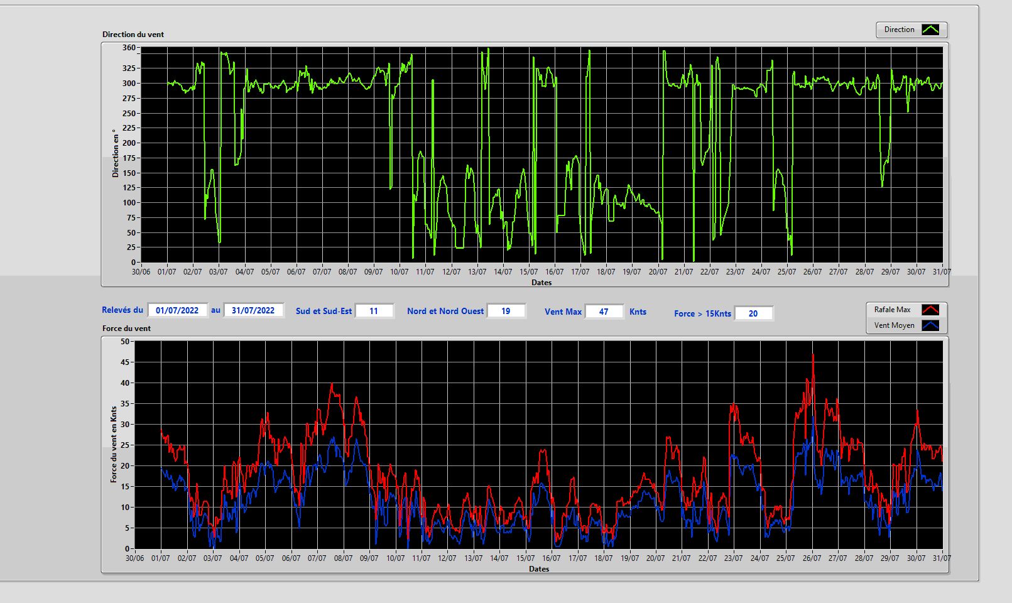Click the 45 tick on the force chart axis

pos(125,362)
